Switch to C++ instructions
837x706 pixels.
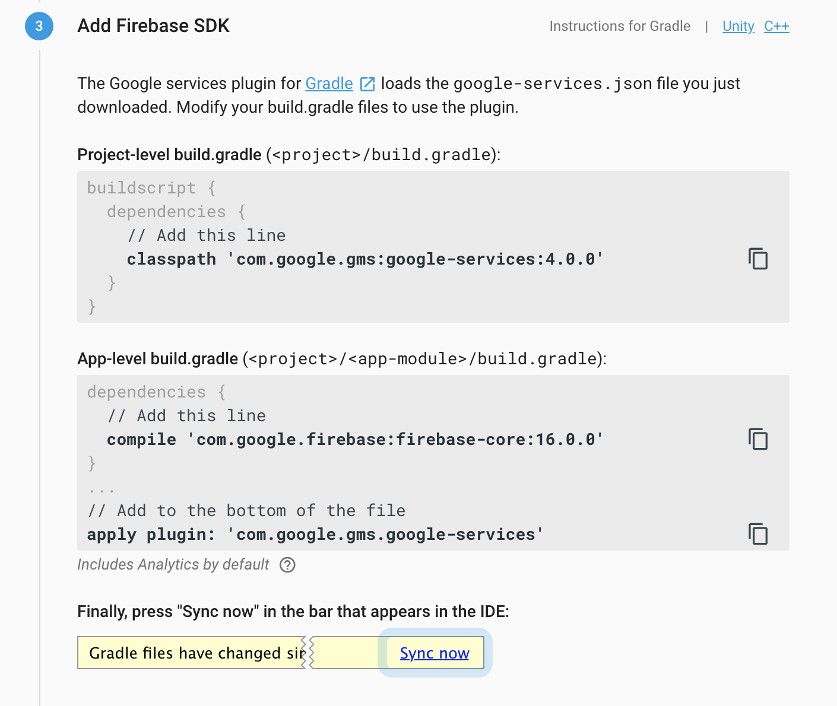(x=776, y=26)
